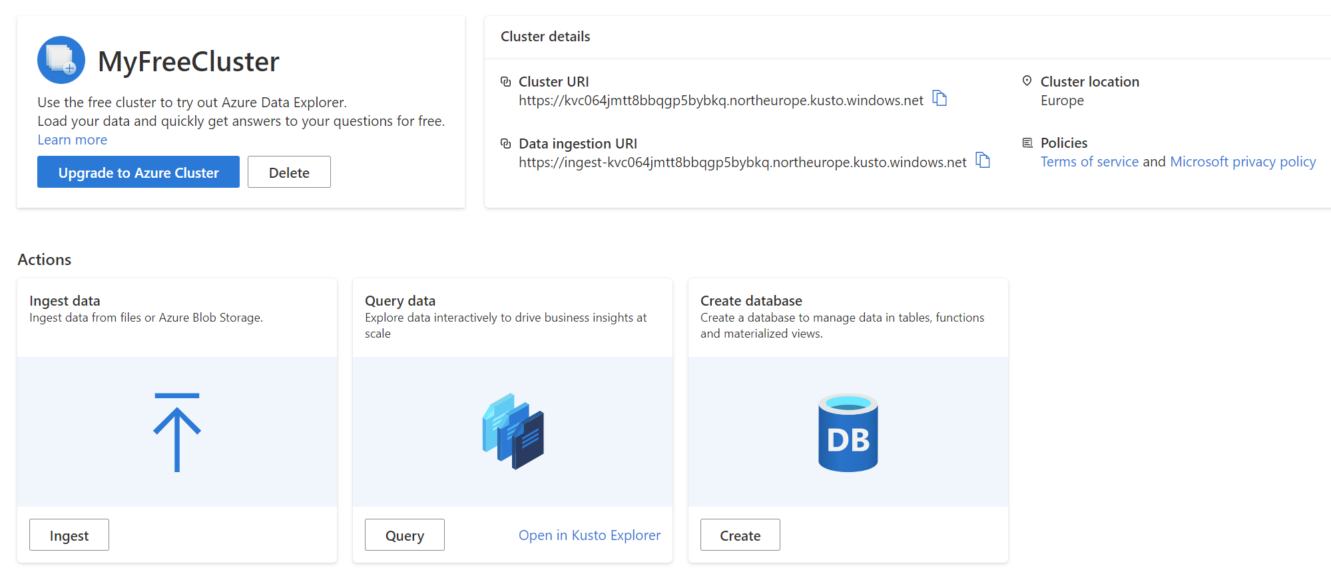Delete the free cluster

click(x=289, y=172)
